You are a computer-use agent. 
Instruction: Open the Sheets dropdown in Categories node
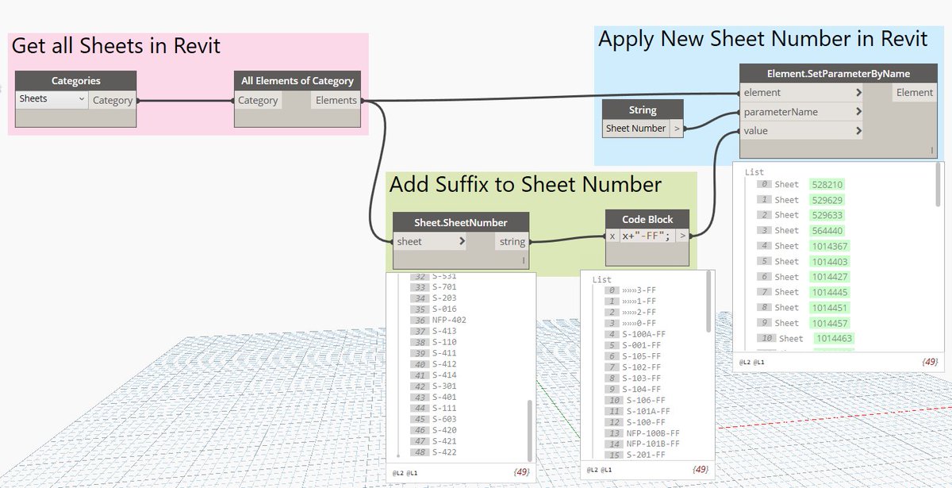[x=52, y=99]
